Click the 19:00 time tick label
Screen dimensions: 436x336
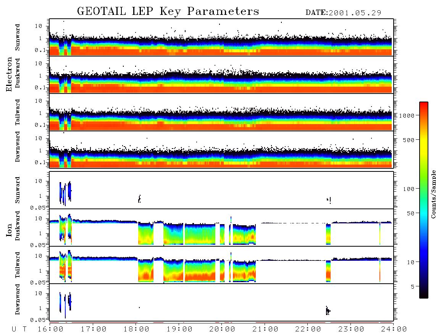(179, 330)
